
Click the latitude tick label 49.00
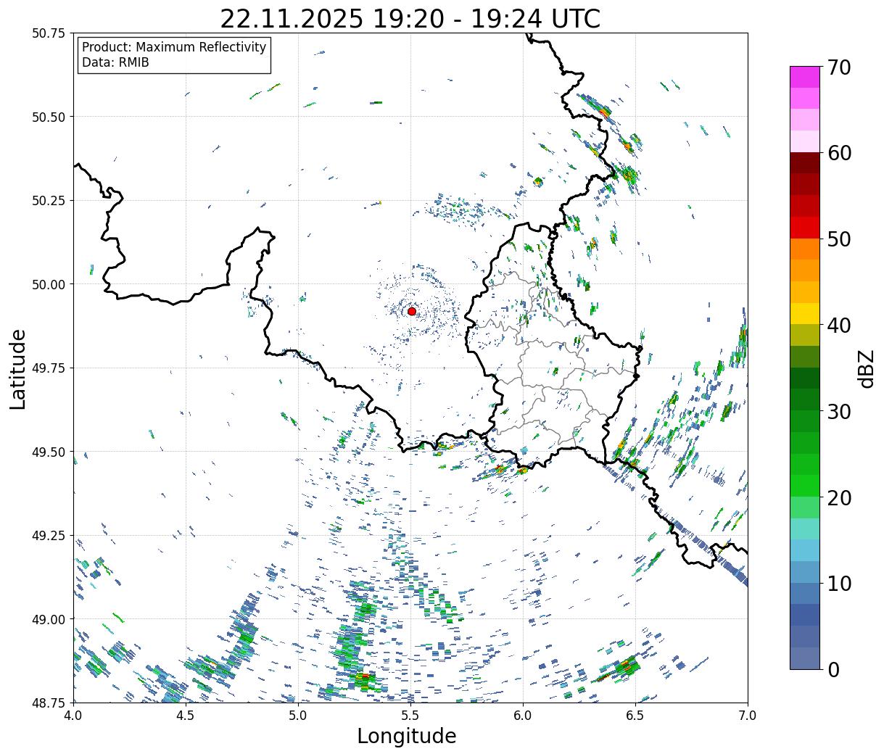point(49,619)
